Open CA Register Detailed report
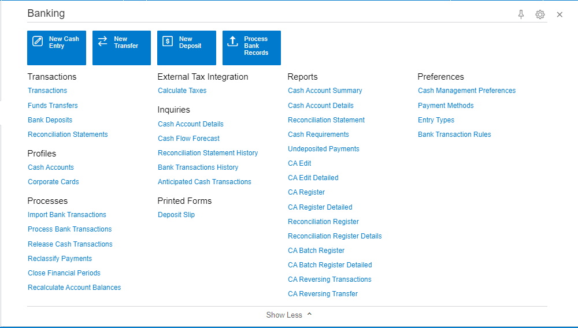 (x=320, y=207)
